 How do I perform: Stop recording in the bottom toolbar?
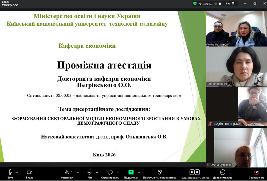pos(197,172)
